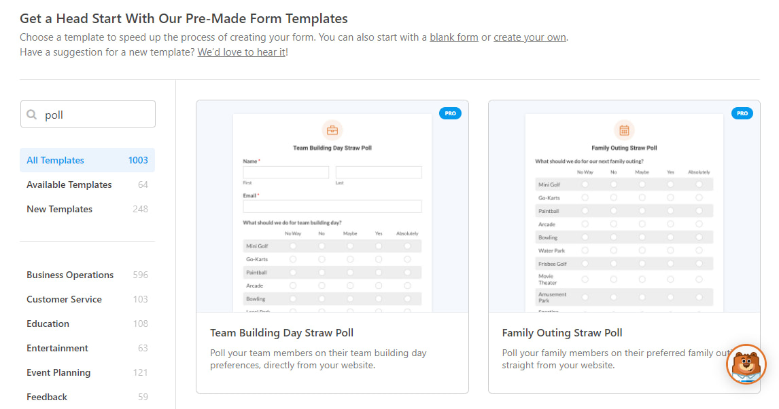This screenshot has width=779, height=409.
Task: Click the calendar icon on Family Outing preview
Action: click(624, 130)
